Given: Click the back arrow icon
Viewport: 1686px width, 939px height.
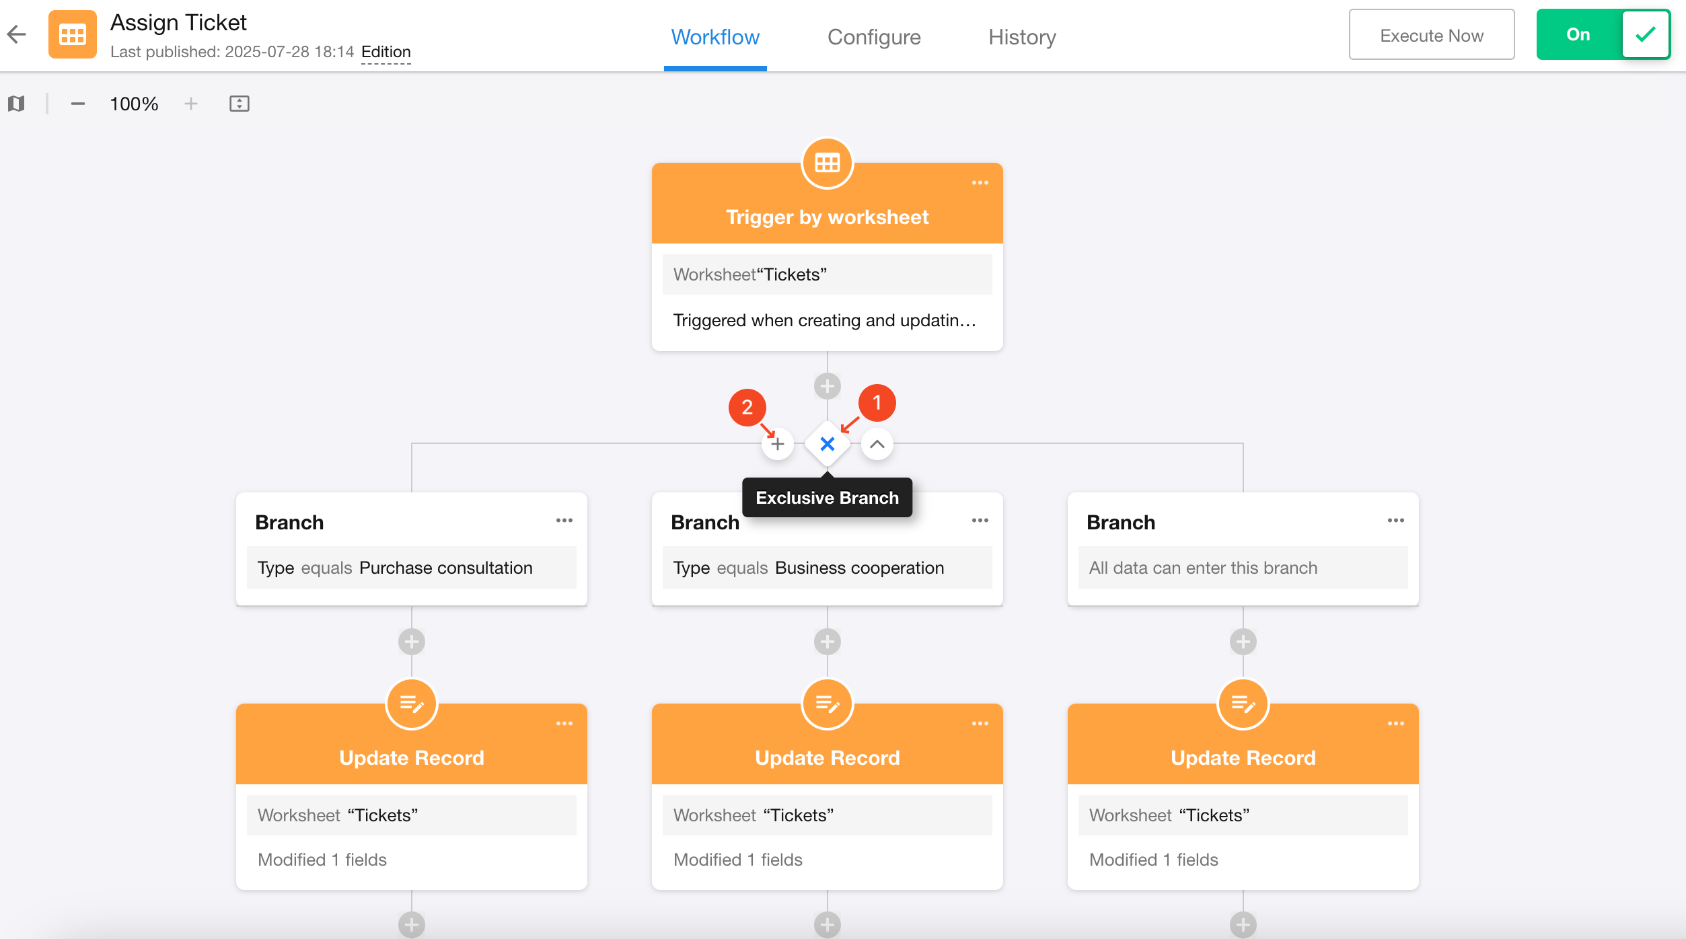Looking at the screenshot, I should click(17, 34).
